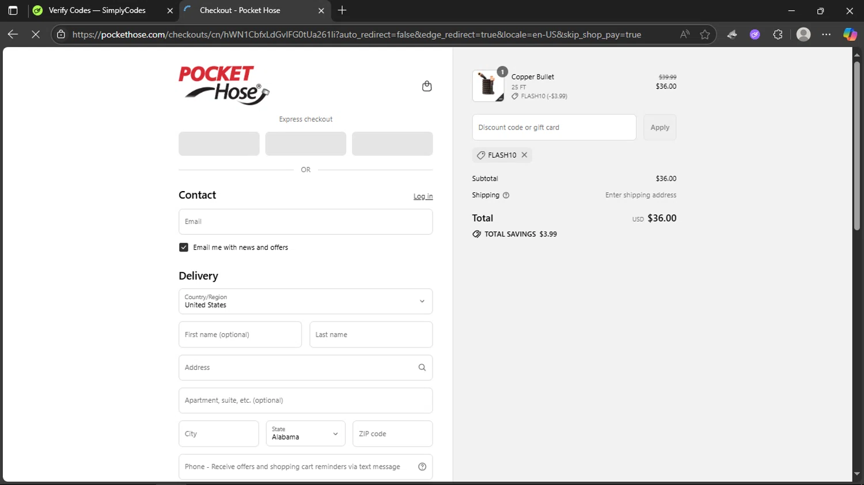The height and width of the screenshot is (485, 864).
Task: Uncheck Email me with news and offers
Action: [184, 247]
